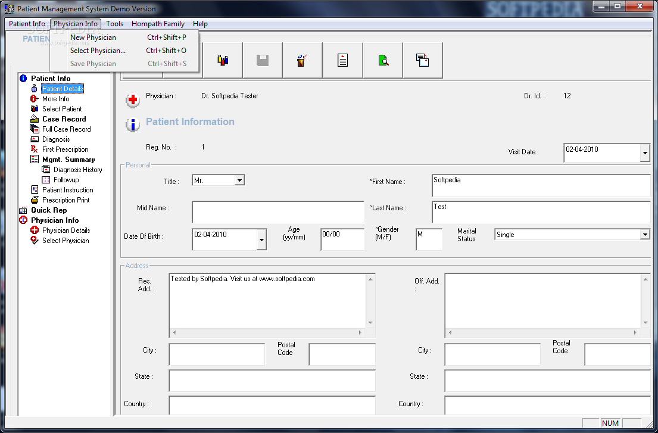Viewport: 658px width, 433px height.
Task: Open the Date Of Birth calendar dropdown
Action: pos(261,239)
